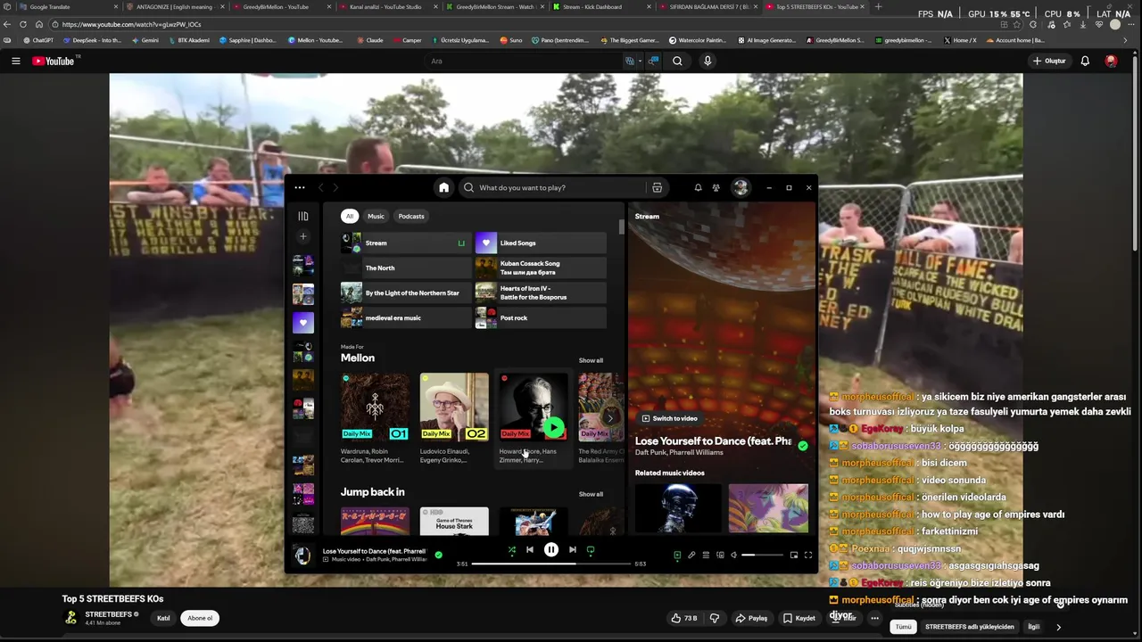The height and width of the screenshot is (642, 1142).
Task: Go to Spotify Home
Action: [x=443, y=187]
